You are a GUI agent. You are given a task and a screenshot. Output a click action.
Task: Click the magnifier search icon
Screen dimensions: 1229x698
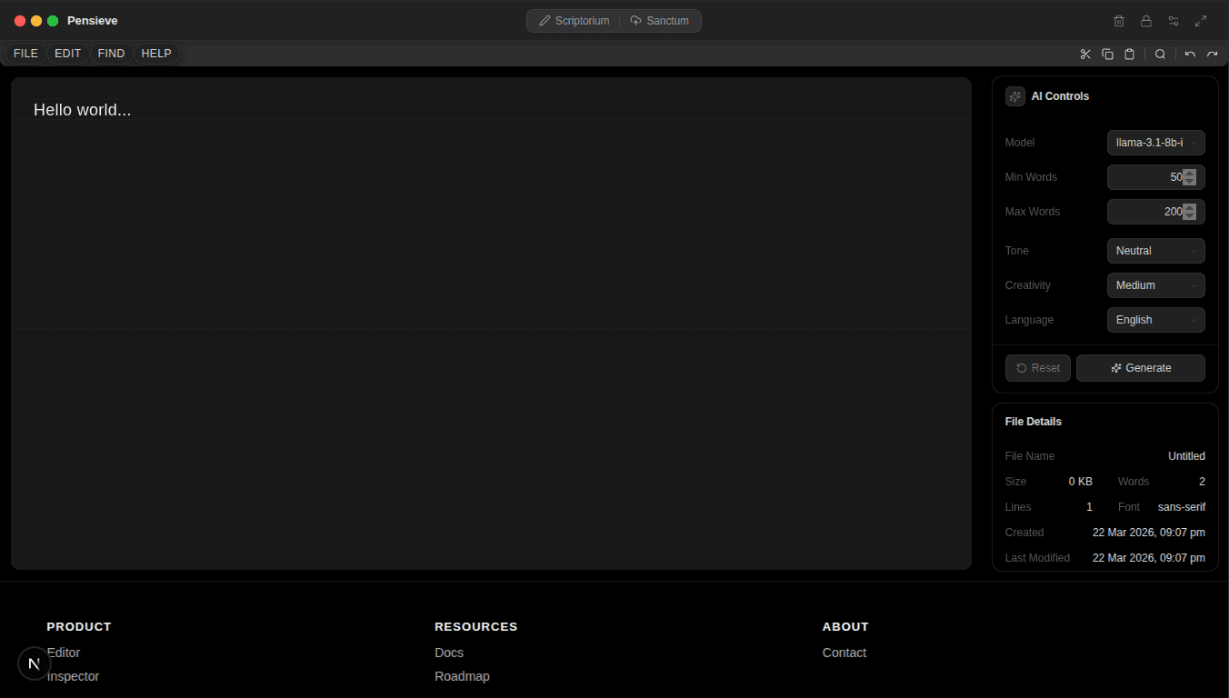1161,54
